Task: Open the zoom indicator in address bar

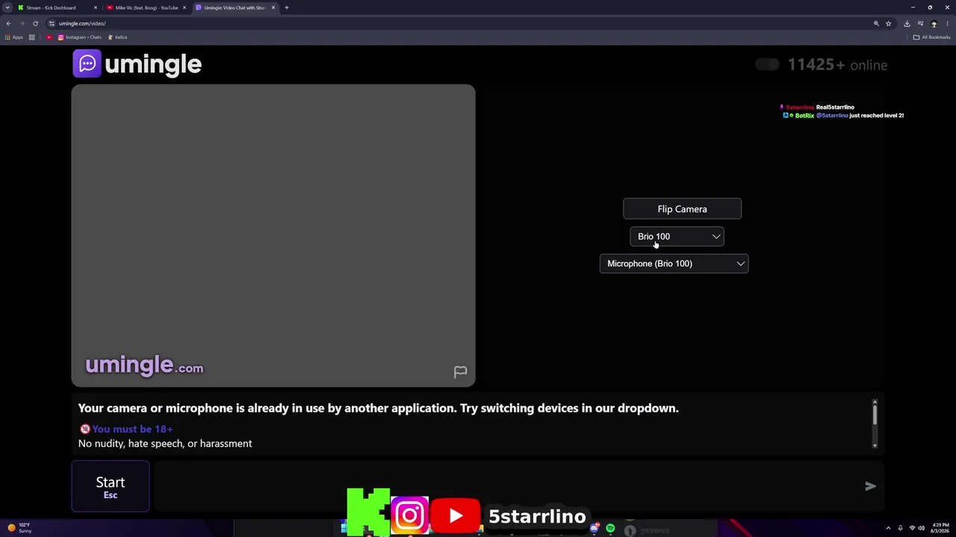Action: pos(876,23)
